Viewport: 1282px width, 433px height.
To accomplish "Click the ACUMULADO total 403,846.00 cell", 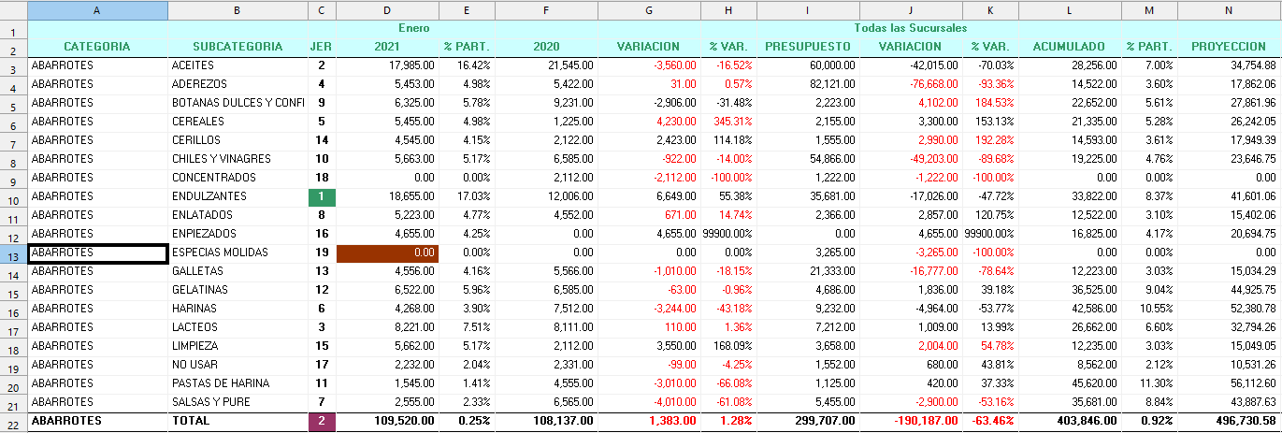I will tap(1070, 421).
